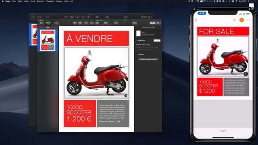Viewport: 258px width, 145px height.
Task: Select the page thumbnail in the back Pages window
Action: pyautogui.click(x=34, y=35)
